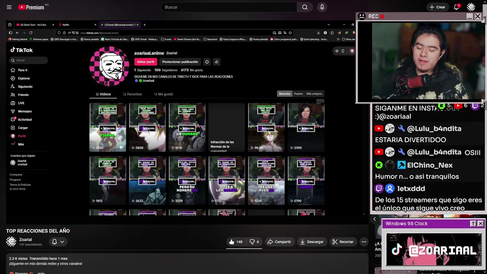The image size is (487, 274).
Task: Click '6173 Me gusta' profile stat
Action: point(192,70)
